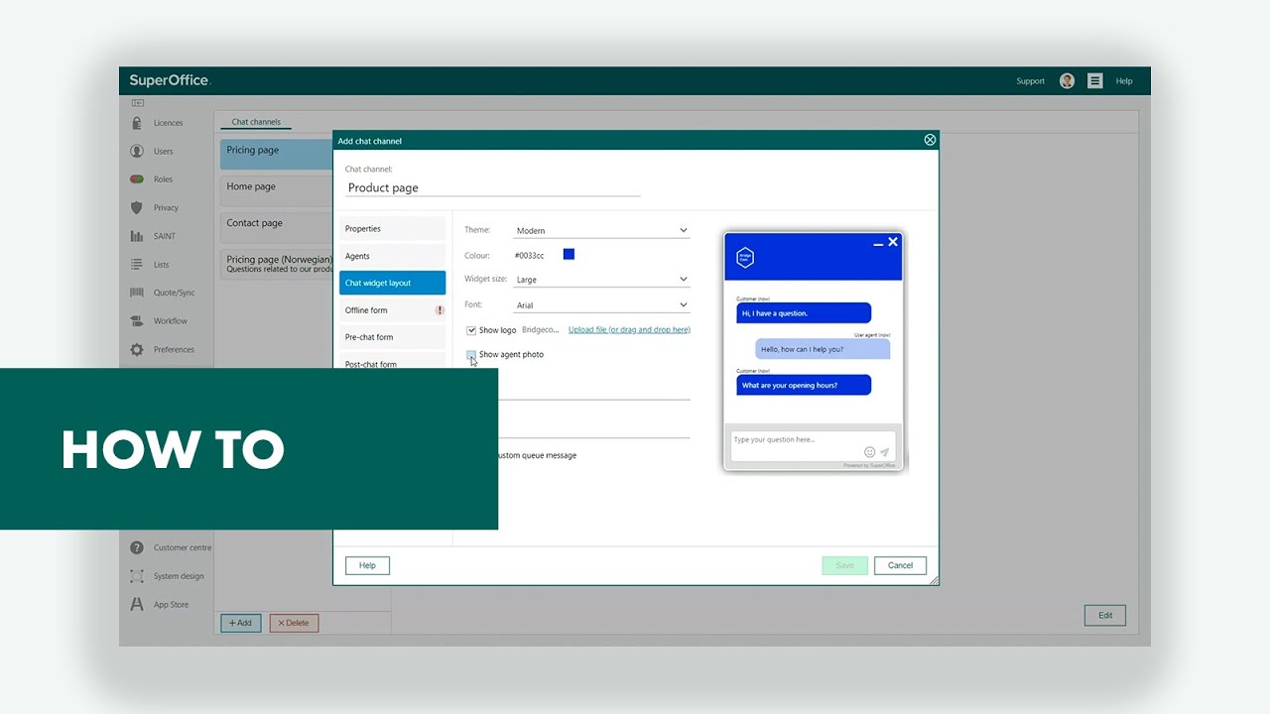Viewport: 1270px width, 714px height.
Task: Open the Privacy shield icon
Action: 137,208
